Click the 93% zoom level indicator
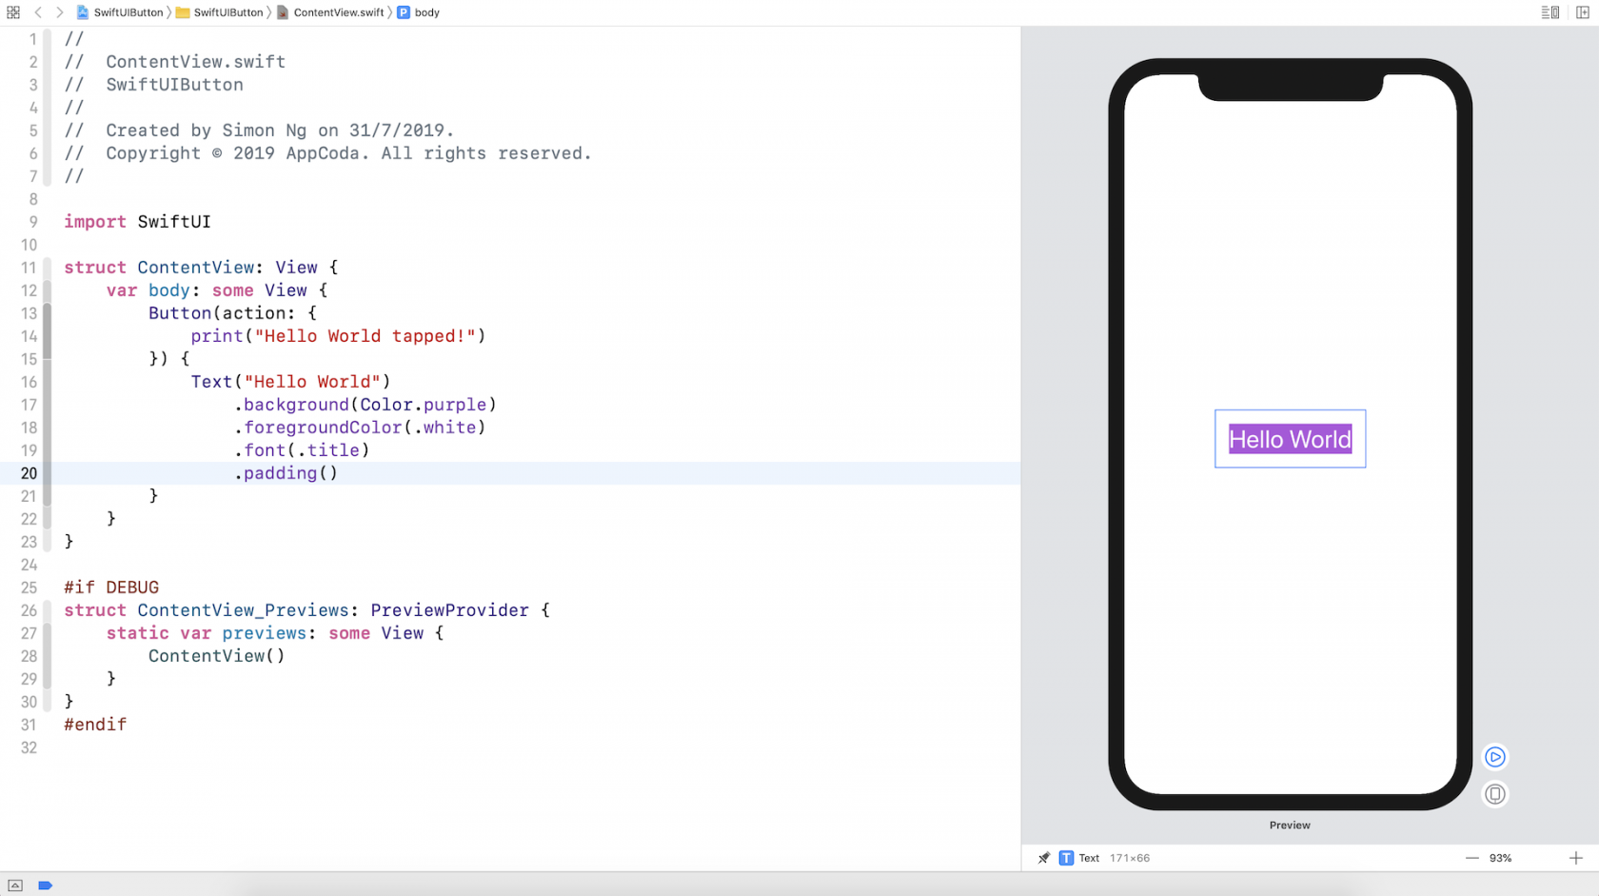 [x=1501, y=858]
